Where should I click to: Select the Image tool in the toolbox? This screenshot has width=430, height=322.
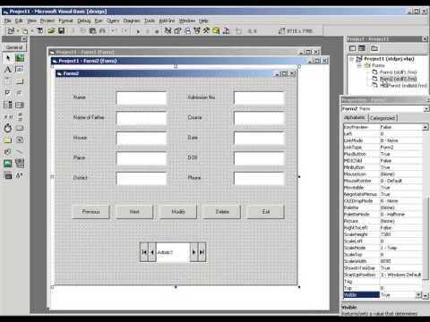pos(8,164)
